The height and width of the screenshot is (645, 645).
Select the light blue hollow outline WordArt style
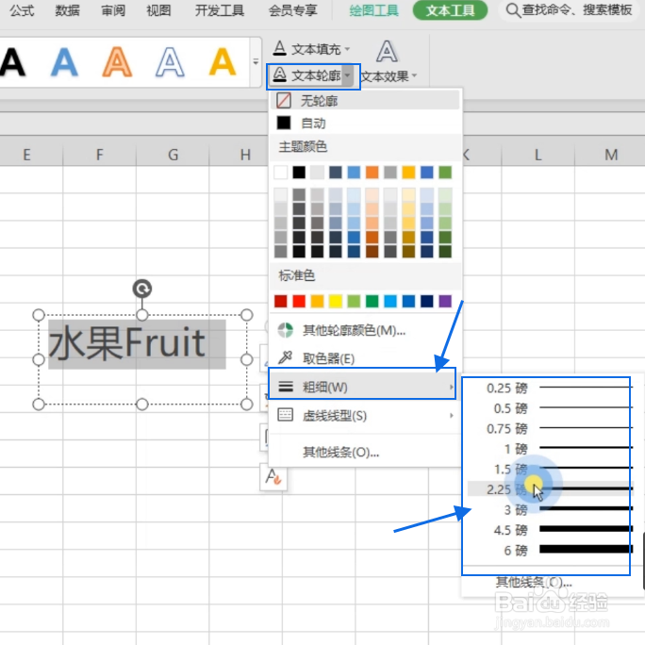[x=170, y=62]
